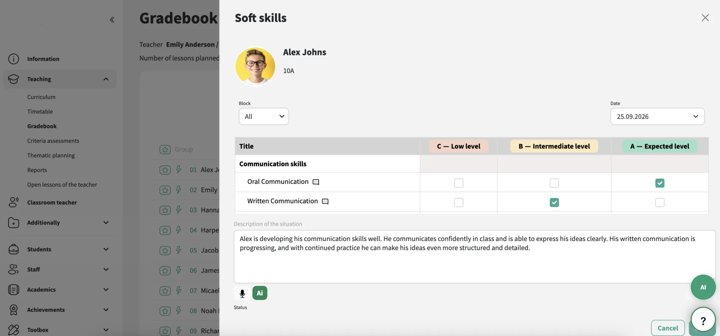
Task: Click the Classroom teacher person icon
Action: [x=13, y=202]
